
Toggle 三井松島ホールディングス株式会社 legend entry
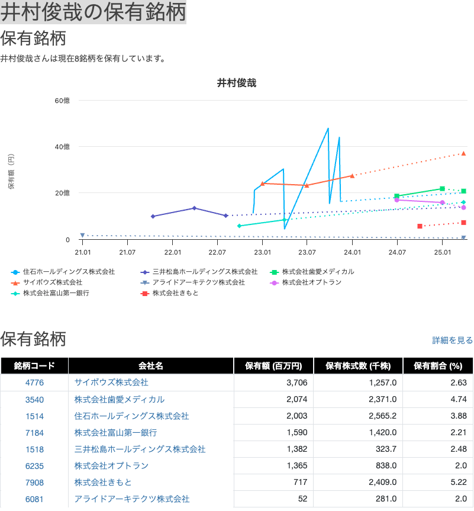199,272
